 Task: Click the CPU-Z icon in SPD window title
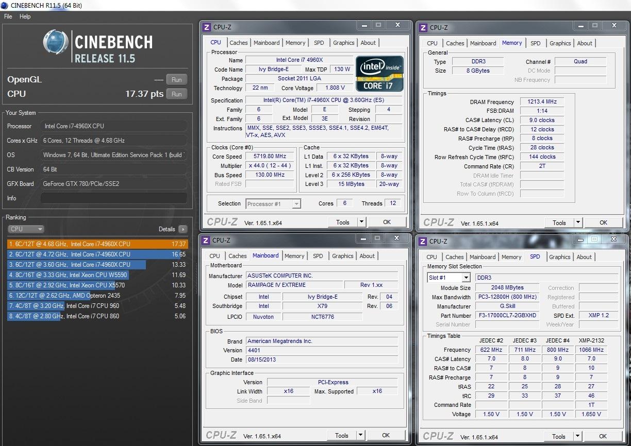[x=423, y=241]
